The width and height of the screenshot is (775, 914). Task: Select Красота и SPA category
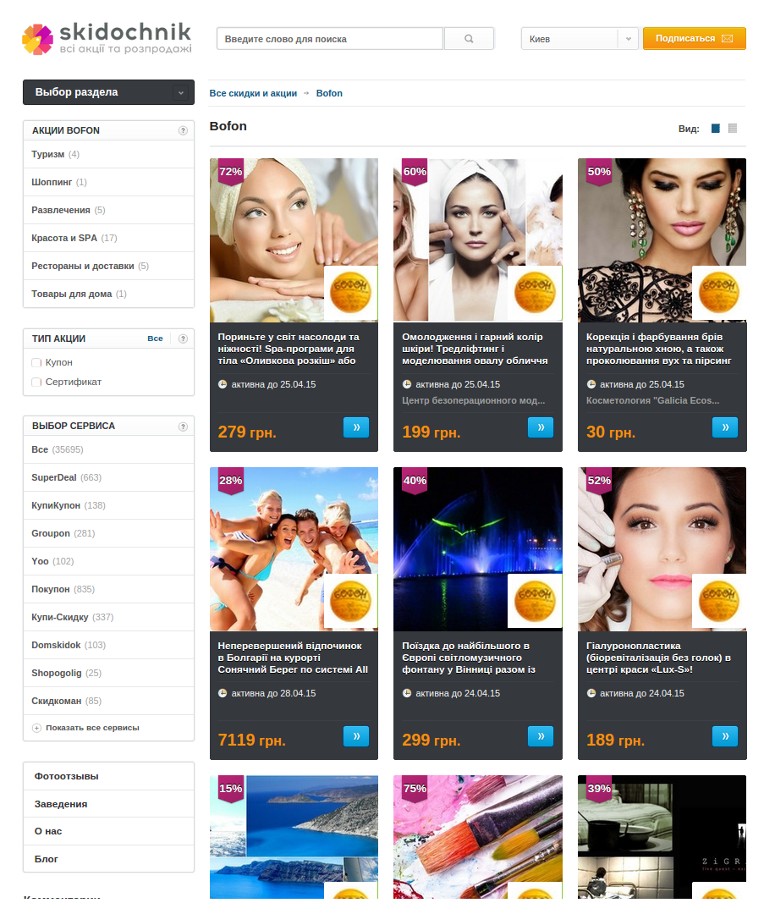click(108, 239)
